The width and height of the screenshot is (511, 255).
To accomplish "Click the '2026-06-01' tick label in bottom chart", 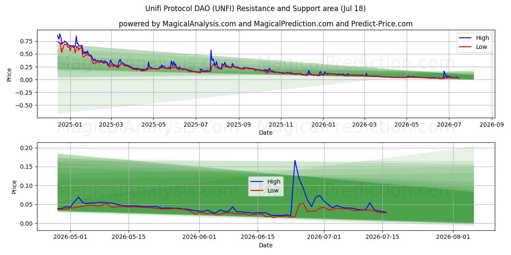I will pyautogui.click(x=199, y=238).
